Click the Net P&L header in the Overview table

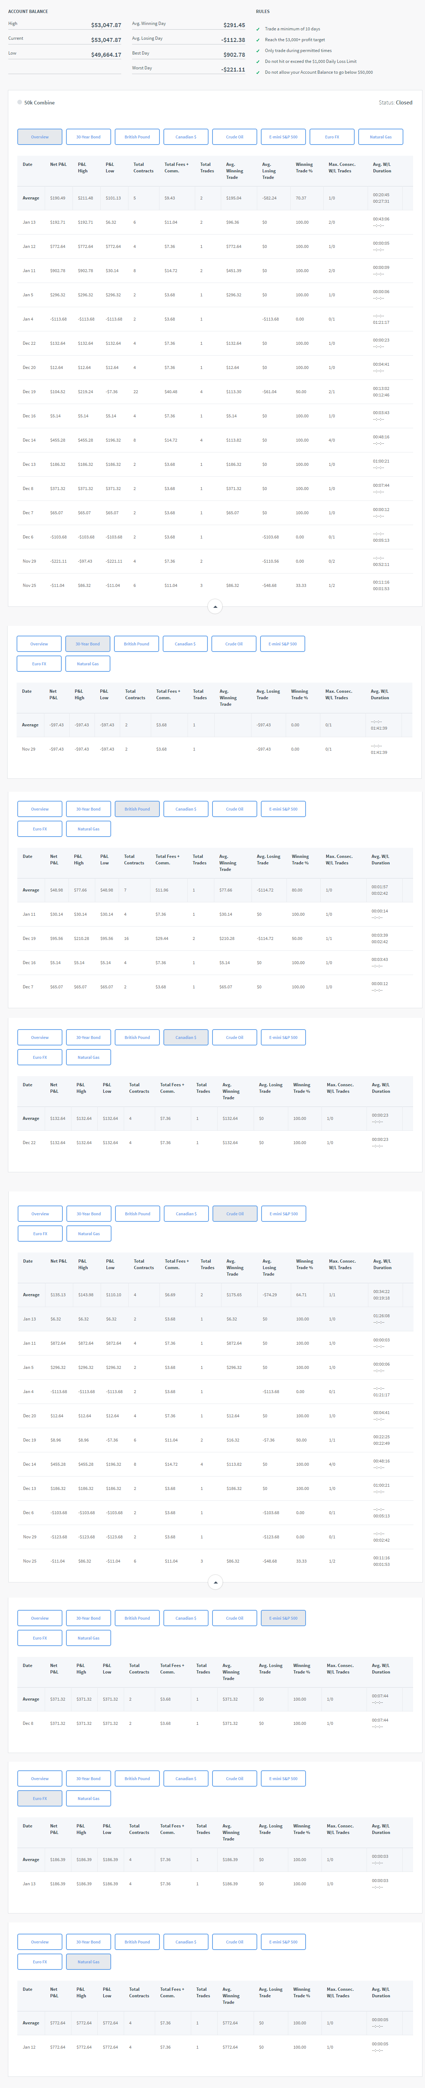pos(58,164)
